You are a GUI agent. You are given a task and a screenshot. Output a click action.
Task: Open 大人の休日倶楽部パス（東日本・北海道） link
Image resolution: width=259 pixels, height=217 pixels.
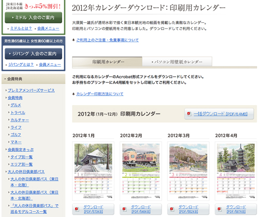tap(34, 195)
